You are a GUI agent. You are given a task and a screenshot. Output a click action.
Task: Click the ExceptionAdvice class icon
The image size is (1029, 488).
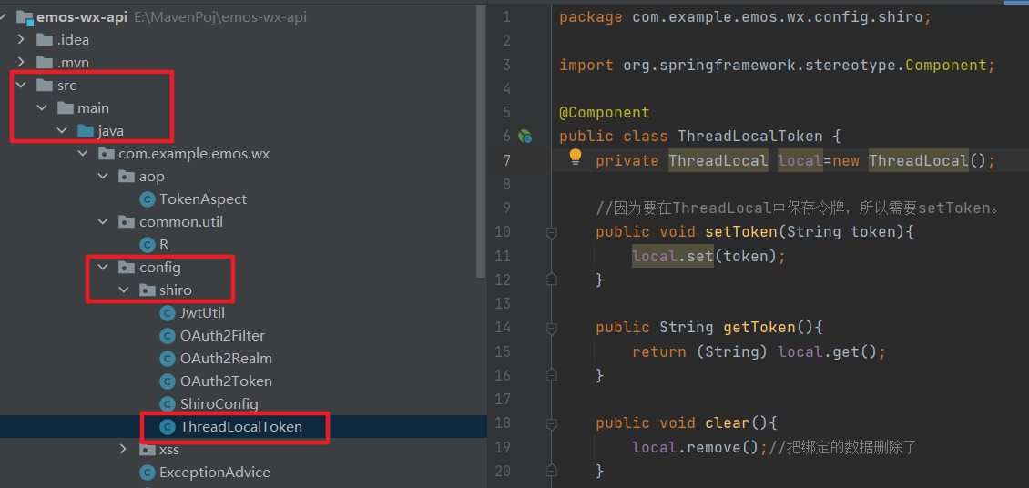pyautogui.click(x=147, y=473)
